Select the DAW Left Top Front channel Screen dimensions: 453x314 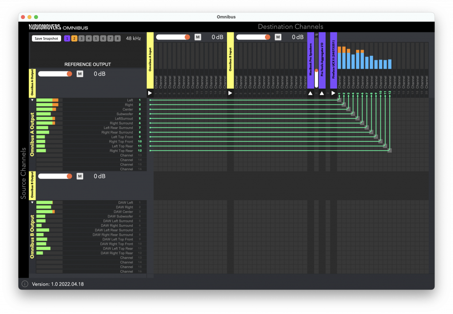pos(91,240)
